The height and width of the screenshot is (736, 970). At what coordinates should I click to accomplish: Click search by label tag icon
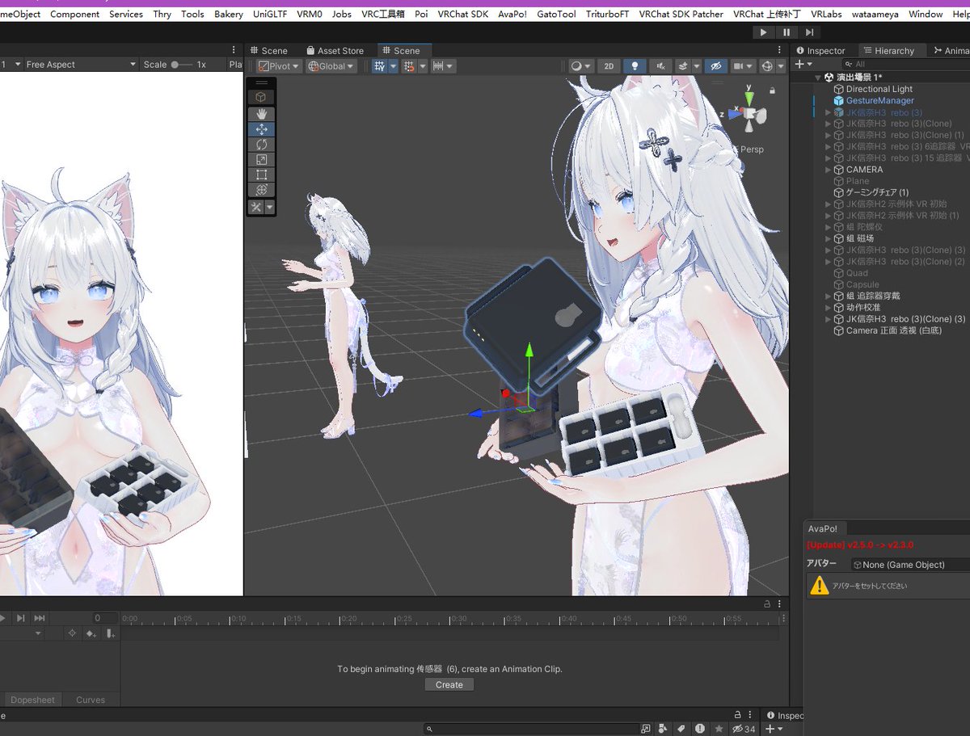(x=681, y=729)
